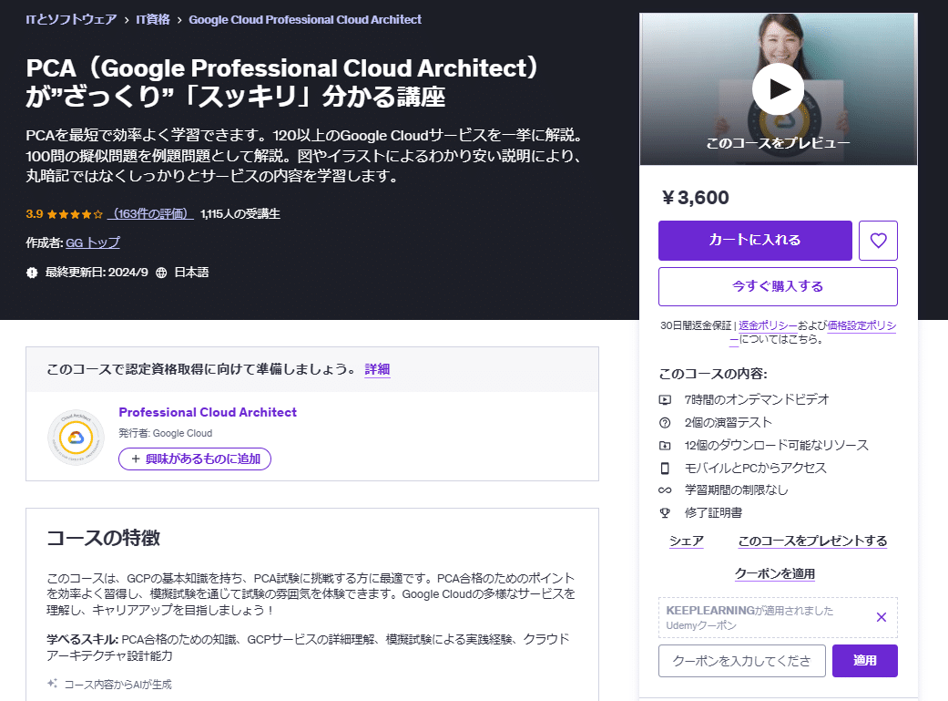The width and height of the screenshot is (948, 701).
Task: Click the AI-generated sparkle icon
Action: click(x=53, y=684)
